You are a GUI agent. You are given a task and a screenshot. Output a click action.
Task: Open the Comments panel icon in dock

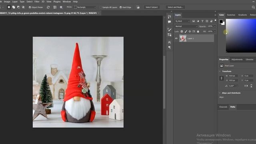coord(170,22)
